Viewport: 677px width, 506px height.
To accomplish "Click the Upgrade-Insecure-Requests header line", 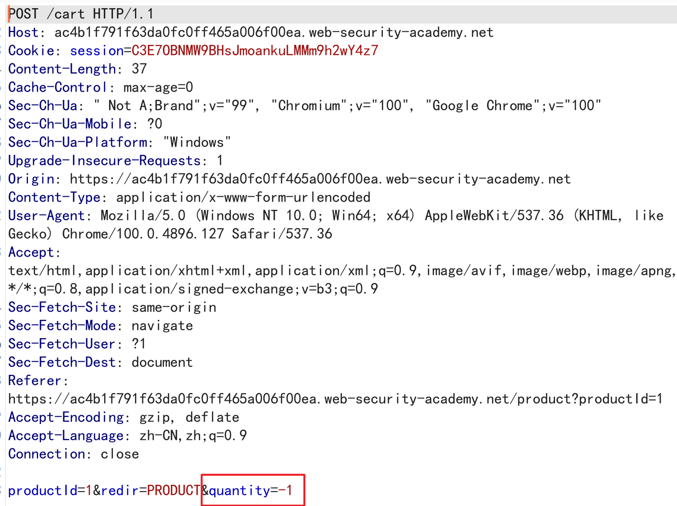I will pyautogui.click(x=116, y=161).
